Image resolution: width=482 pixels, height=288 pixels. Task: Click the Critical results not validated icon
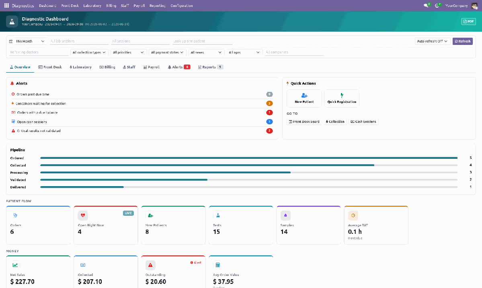(13, 131)
